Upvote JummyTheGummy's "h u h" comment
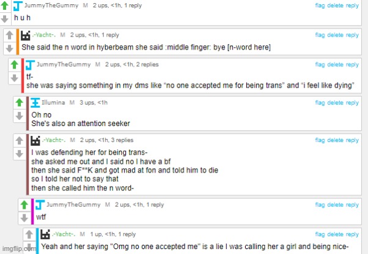 tap(5, 6)
